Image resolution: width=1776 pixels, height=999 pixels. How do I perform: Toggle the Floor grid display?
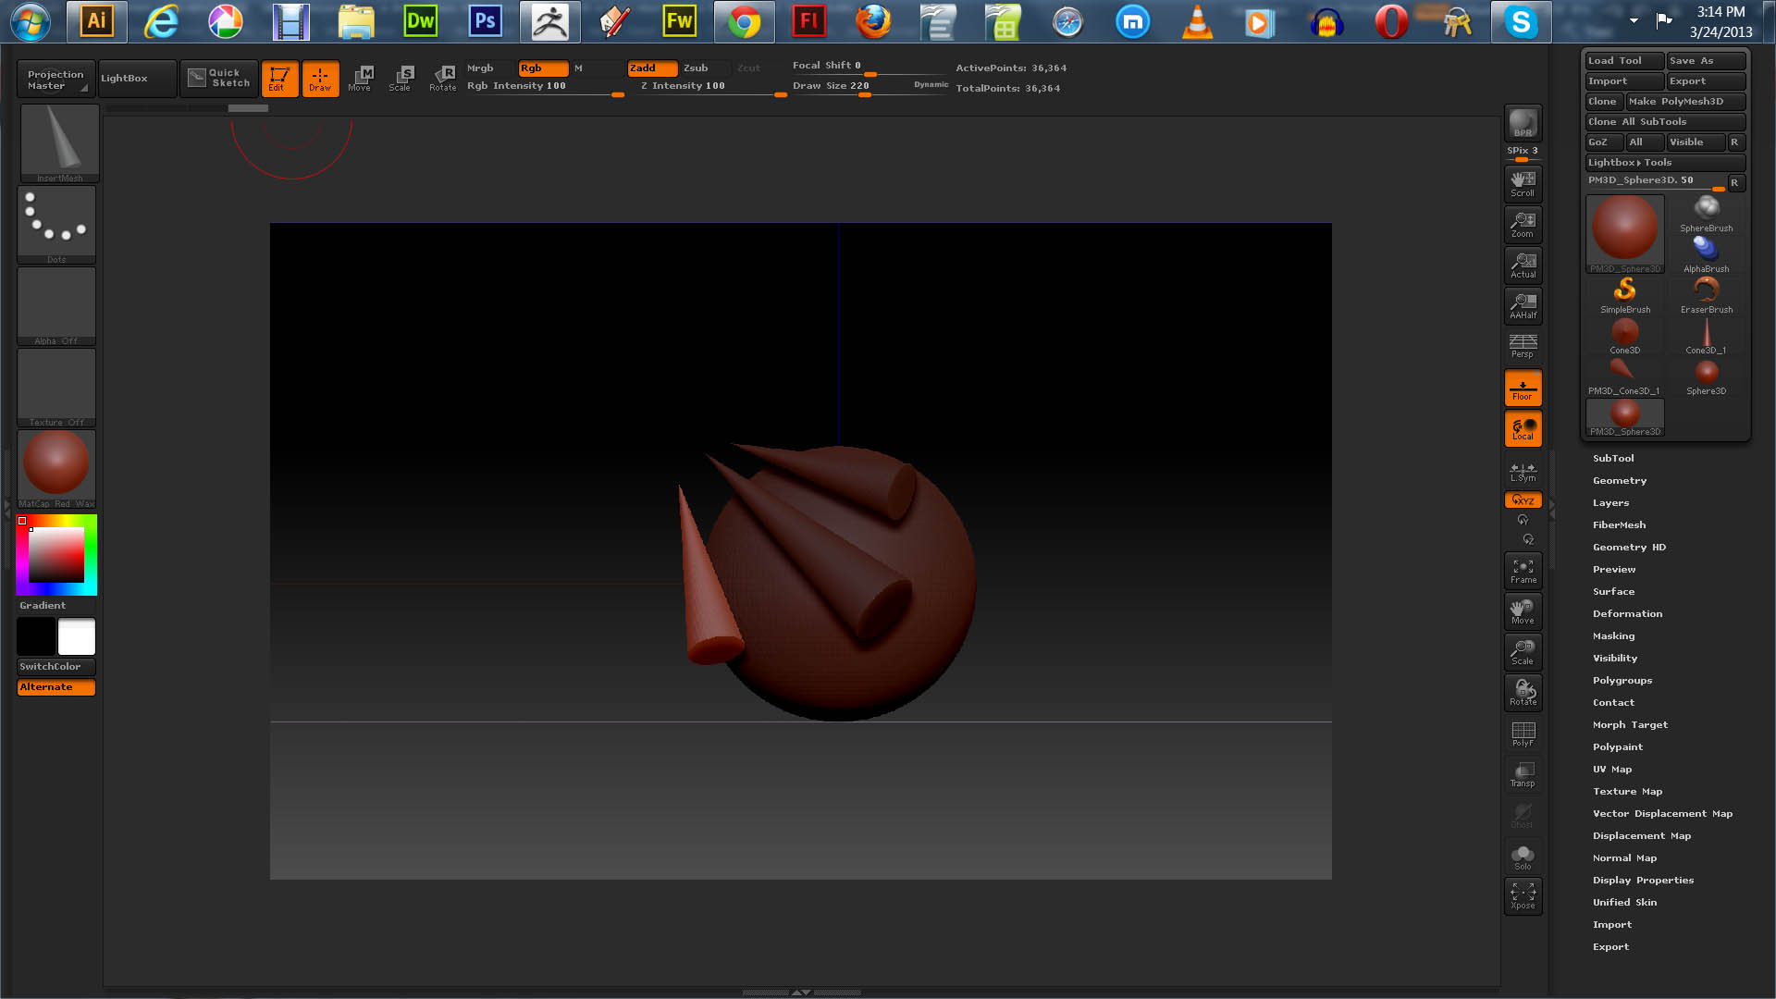point(1523,387)
